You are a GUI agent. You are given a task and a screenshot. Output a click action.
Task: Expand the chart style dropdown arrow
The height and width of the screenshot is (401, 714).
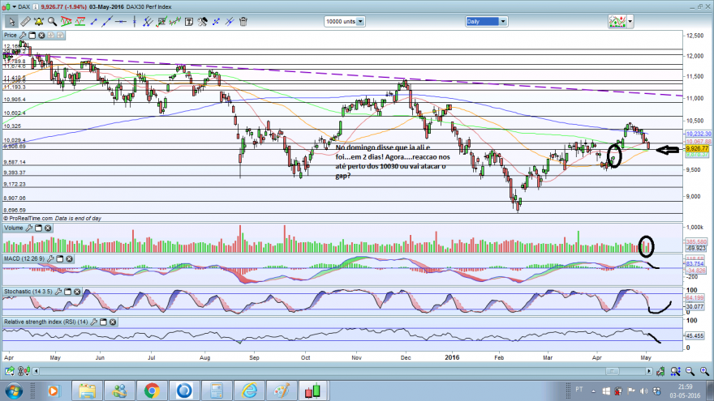[x=630, y=21]
